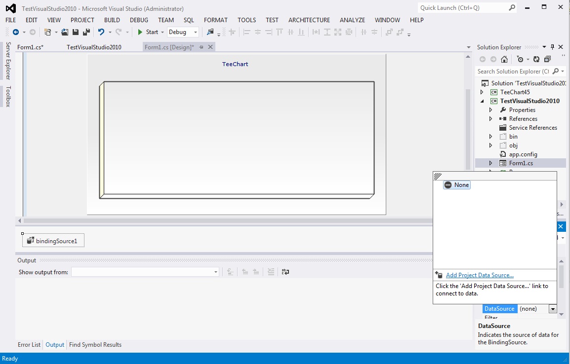
Task: Open the Undo history dropdown arrow
Action: [110, 32]
